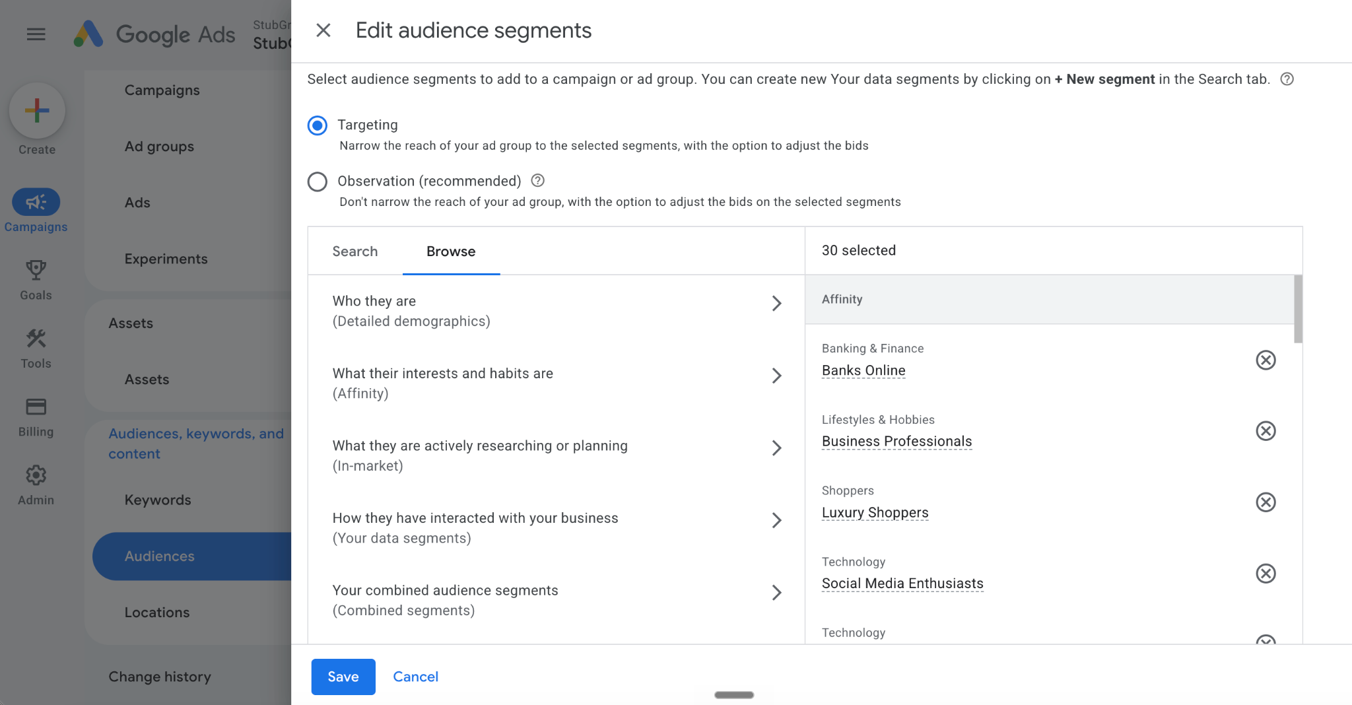Click the Affinity group header

[x=1050, y=299]
